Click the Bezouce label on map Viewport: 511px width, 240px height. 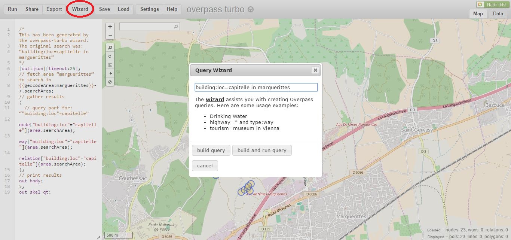click(495, 105)
